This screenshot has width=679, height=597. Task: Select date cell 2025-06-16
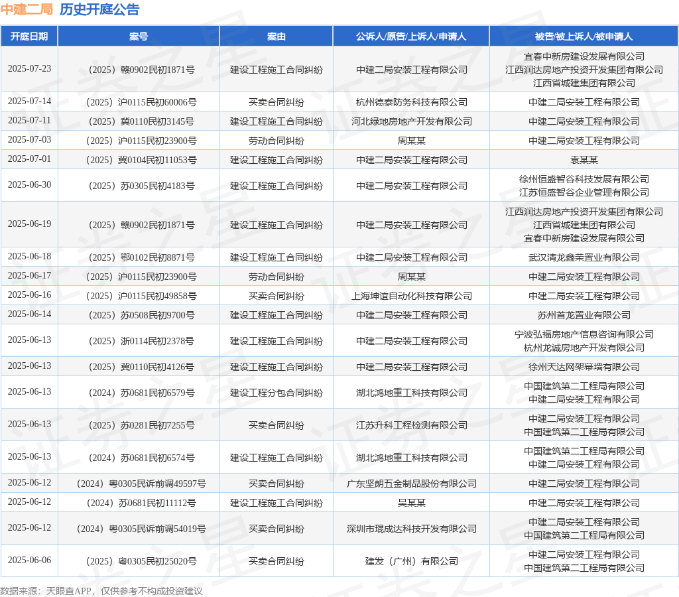click(29, 295)
